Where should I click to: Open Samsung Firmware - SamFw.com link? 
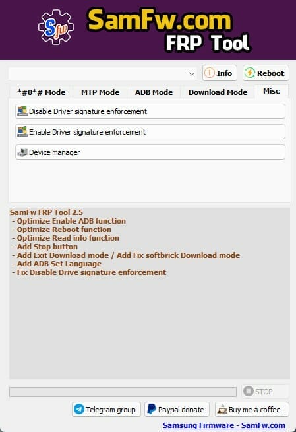coord(224,425)
